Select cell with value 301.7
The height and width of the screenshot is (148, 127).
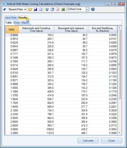[x=36, y=73]
